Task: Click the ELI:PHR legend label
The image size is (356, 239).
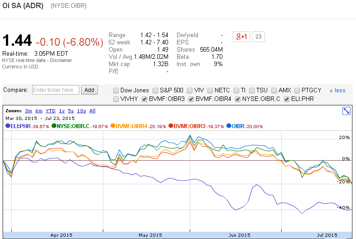Action: [x=20, y=126]
